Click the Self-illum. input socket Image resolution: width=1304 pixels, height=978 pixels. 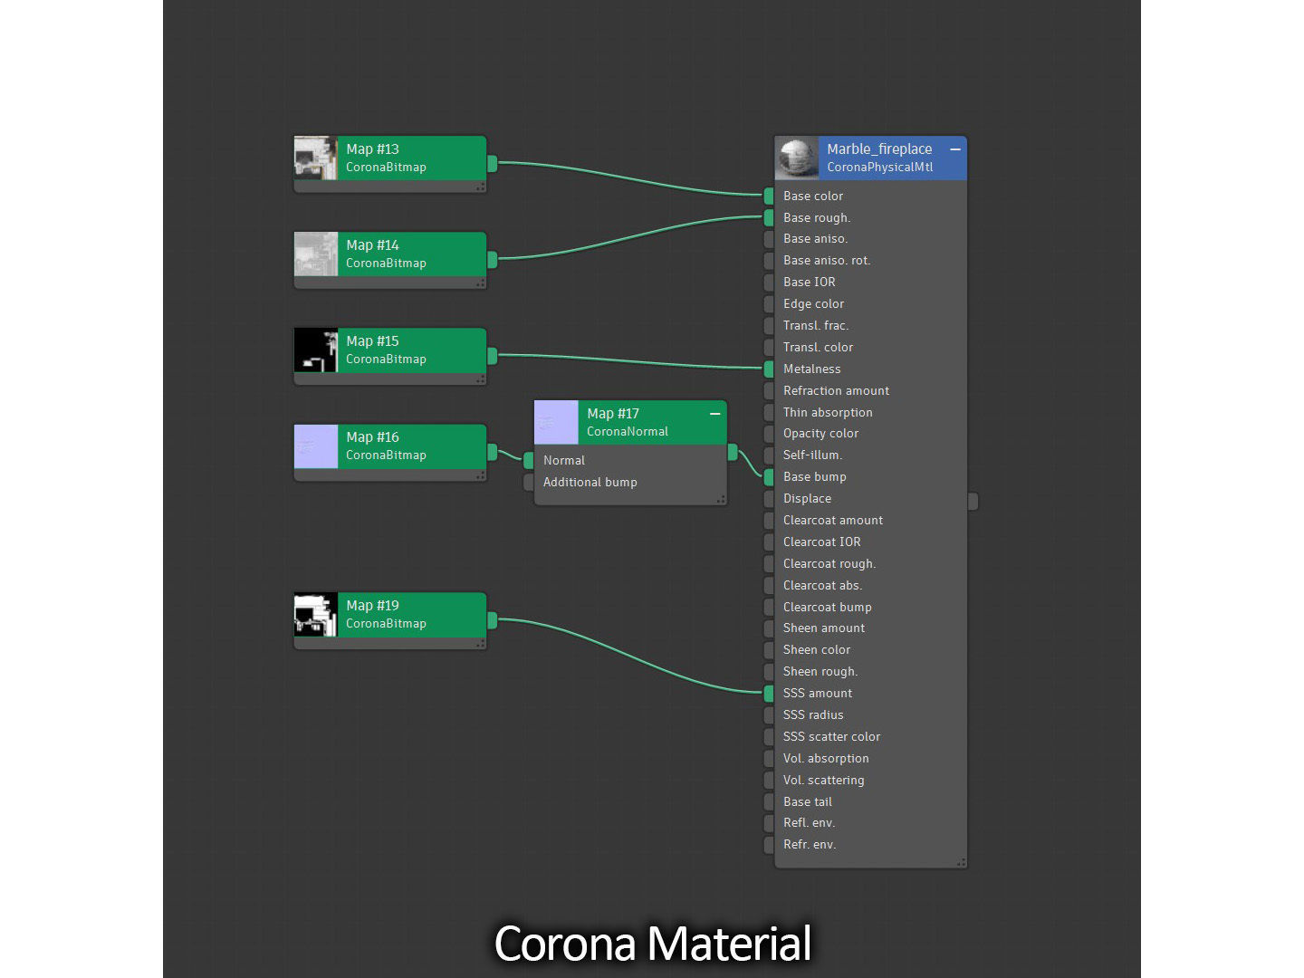click(x=769, y=455)
